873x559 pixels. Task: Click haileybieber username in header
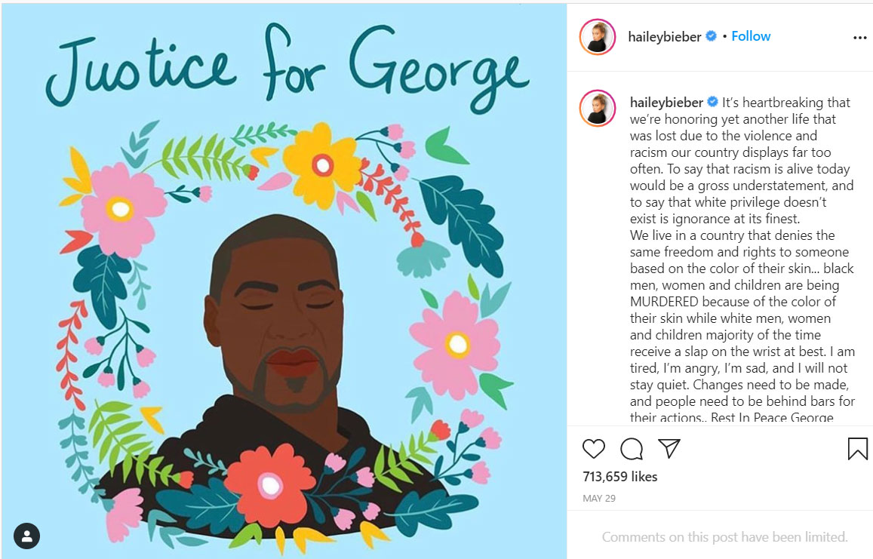point(664,37)
